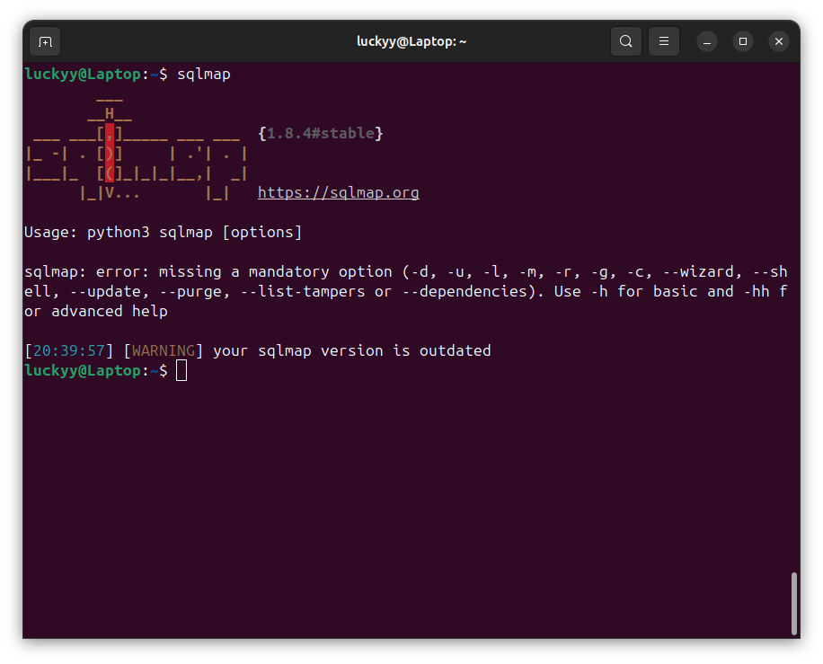Open the hamburger main menu

(664, 41)
